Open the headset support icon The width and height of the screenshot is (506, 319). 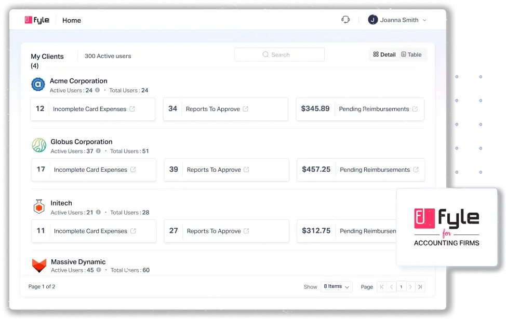click(x=345, y=20)
